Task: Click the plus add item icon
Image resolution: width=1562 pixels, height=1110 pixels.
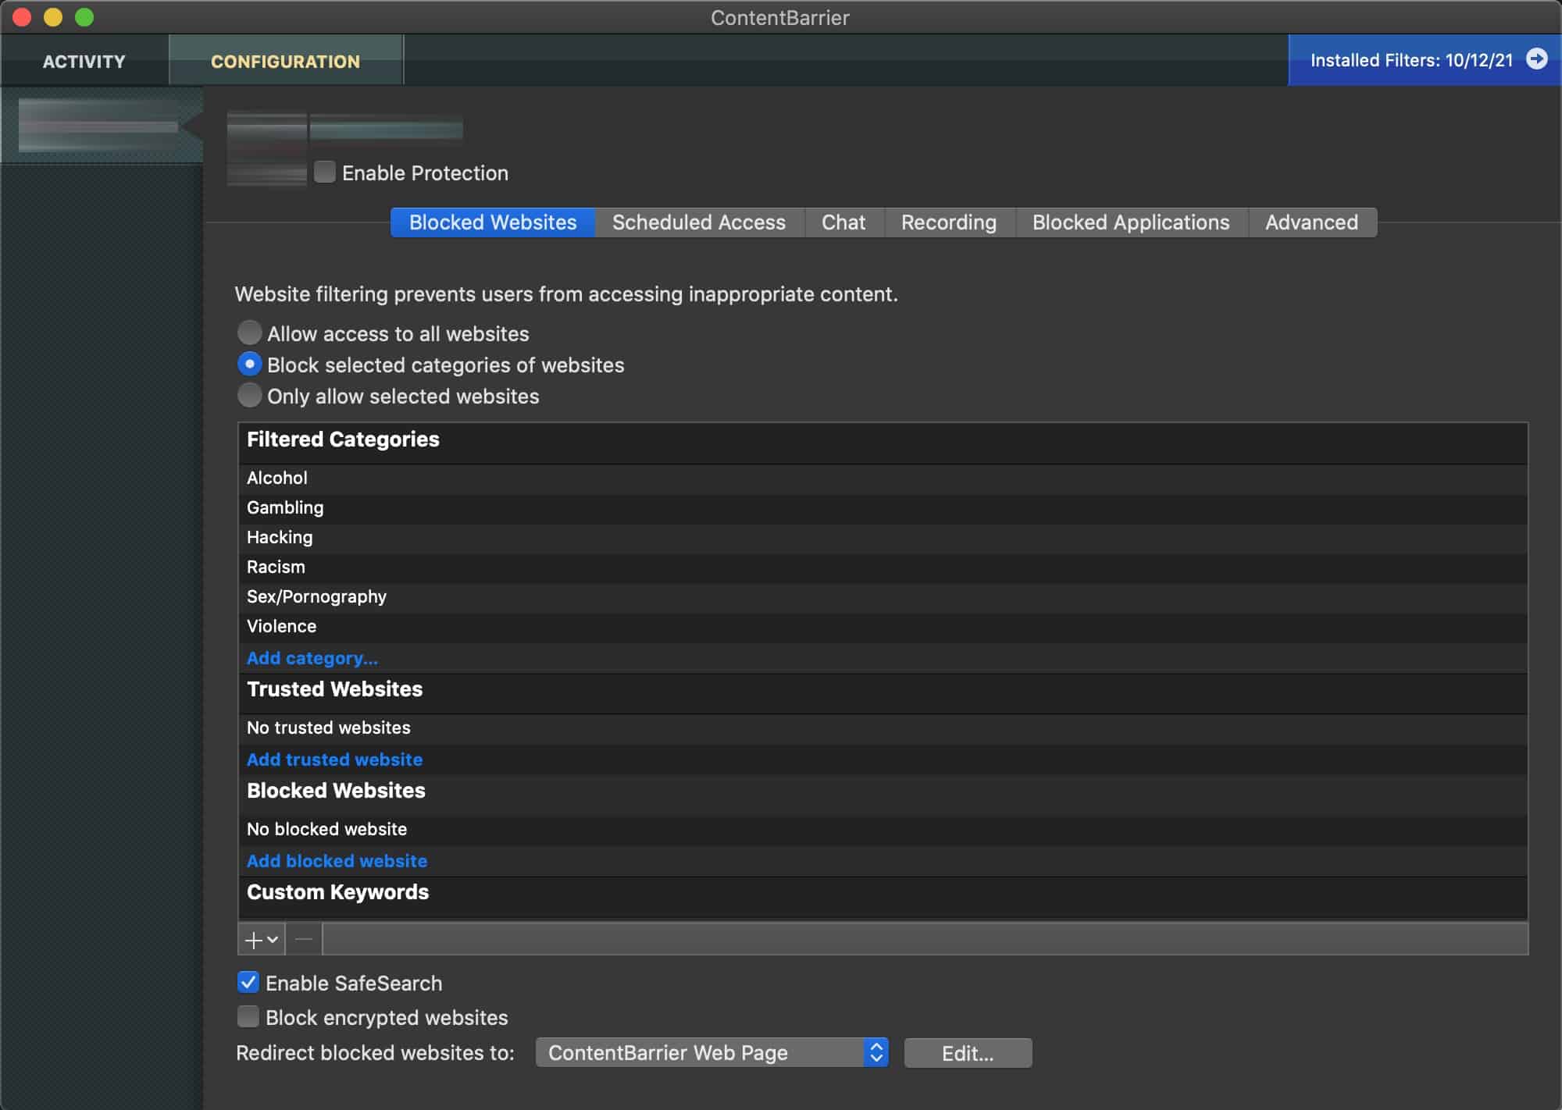Action: pyautogui.click(x=253, y=940)
